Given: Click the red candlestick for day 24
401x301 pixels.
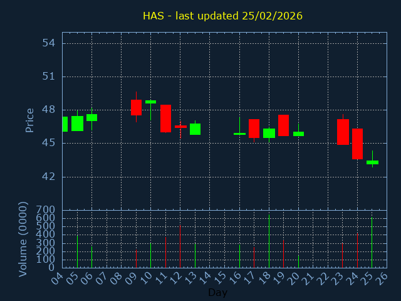Looking at the screenshot, I should click(357, 144).
